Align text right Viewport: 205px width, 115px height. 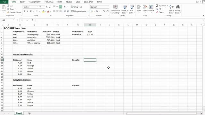(61, 11)
